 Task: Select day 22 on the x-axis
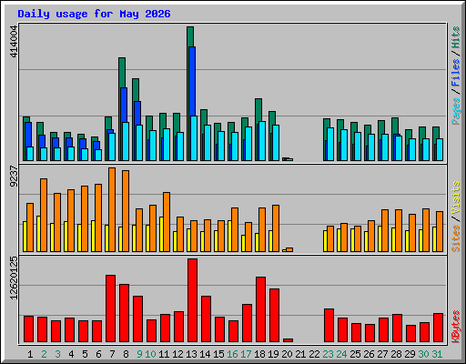click(x=314, y=354)
